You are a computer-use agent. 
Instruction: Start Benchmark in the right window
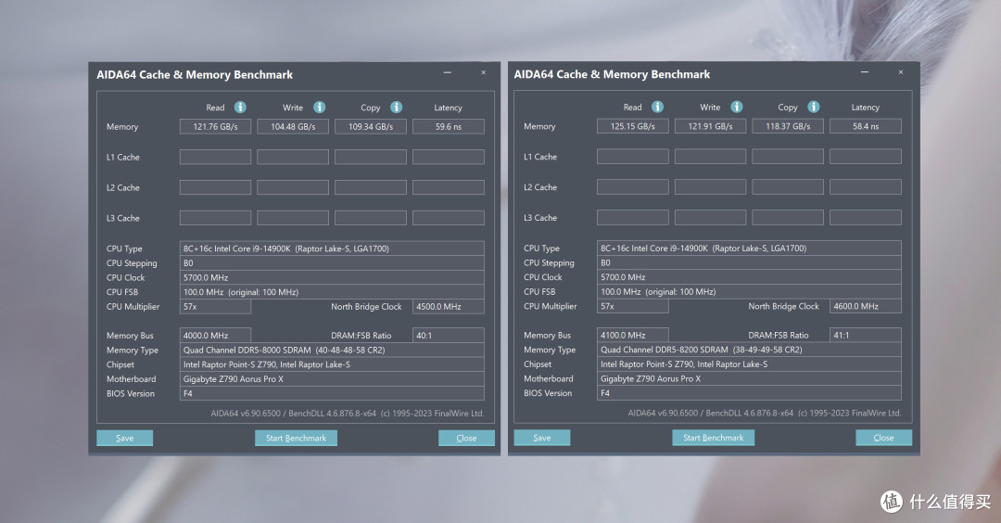pos(713,438)
